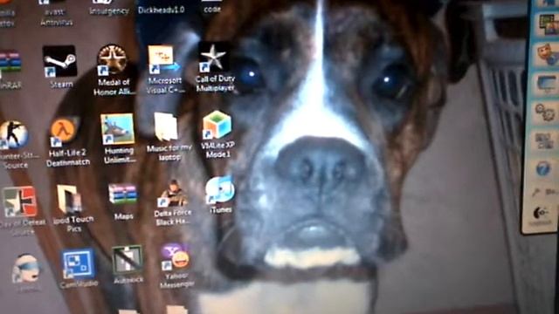Screen dimensions: 559x314
Task: Click the QR-style pattern icon in sidebar
Action: pos(543,141)
